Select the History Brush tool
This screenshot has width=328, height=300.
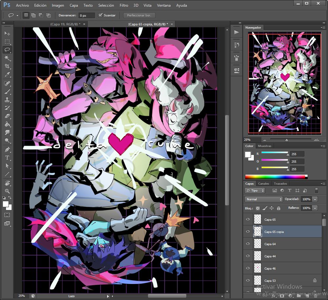pyautogui.click(x=7, y=108)
